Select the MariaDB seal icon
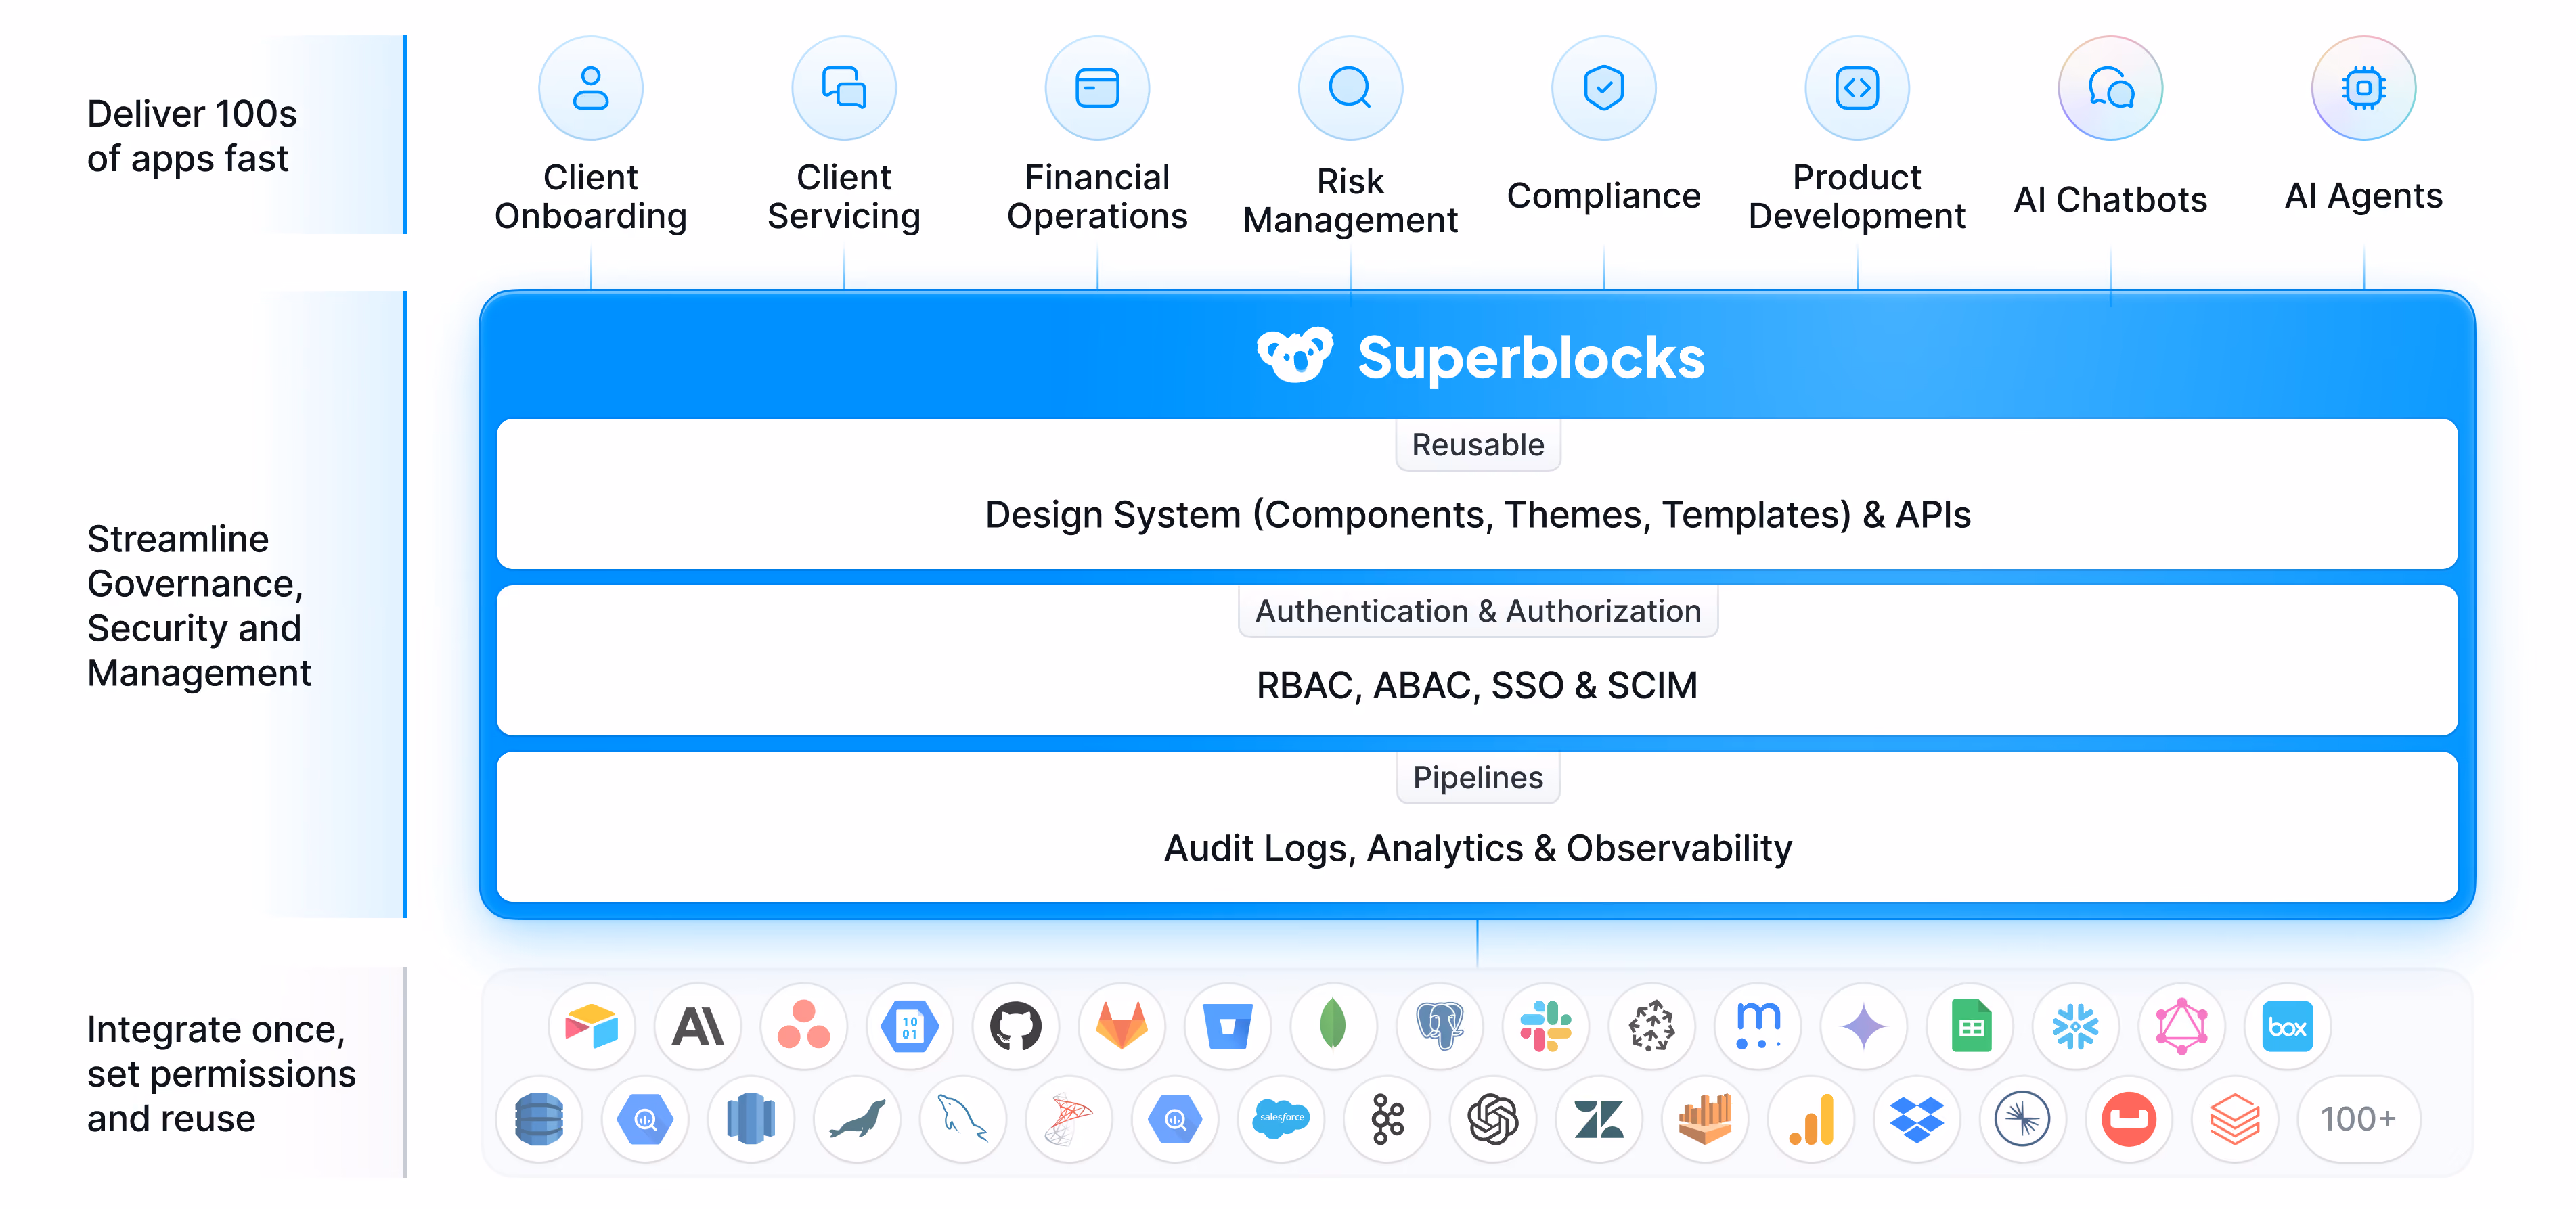The image size is (2576, 1209). (x=858, y=1119)
